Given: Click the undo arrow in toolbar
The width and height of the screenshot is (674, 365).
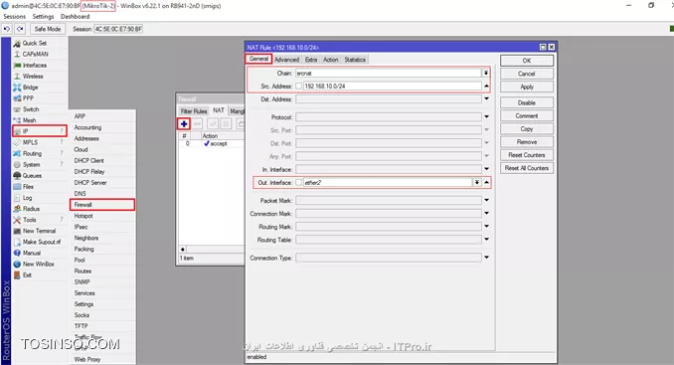Looking at the screenshot, I should coord(7,29).
